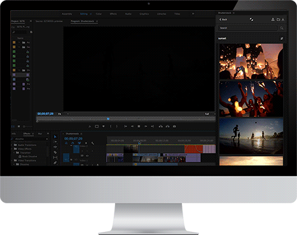The height and width of the screenshot is (235, 297).
Task: Expand the first folder in Project list
Action: point(19,43)
